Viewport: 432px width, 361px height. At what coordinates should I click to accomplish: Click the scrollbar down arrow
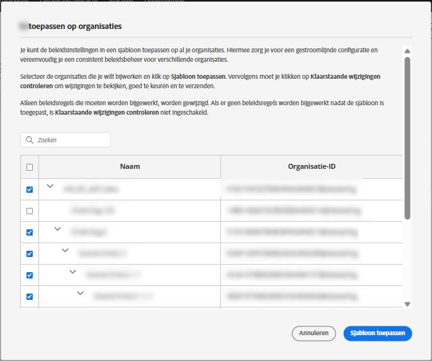tap(407, 304)
